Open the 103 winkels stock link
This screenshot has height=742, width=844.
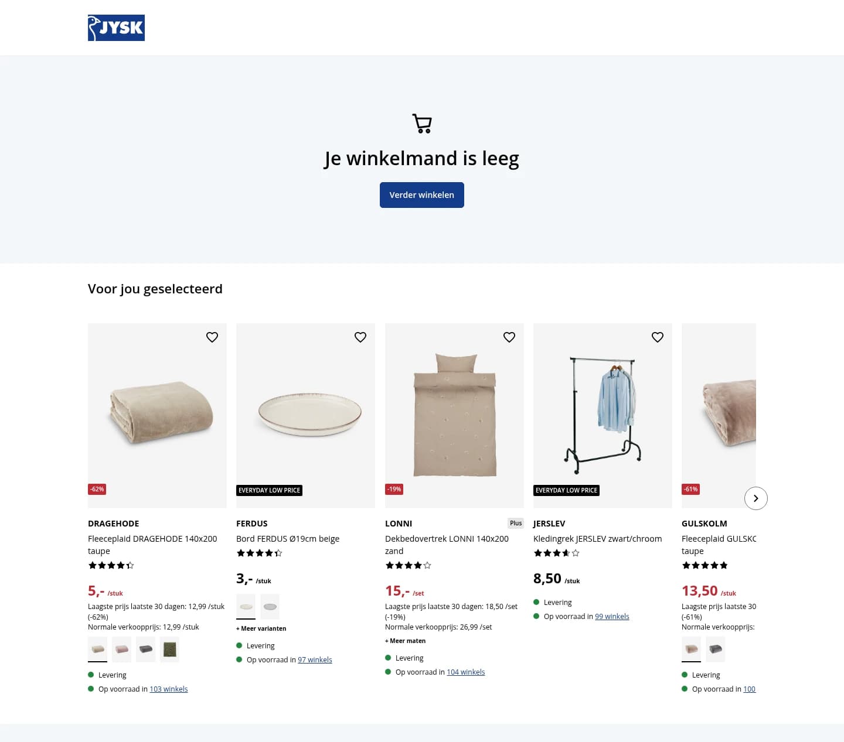pos(168,689)
